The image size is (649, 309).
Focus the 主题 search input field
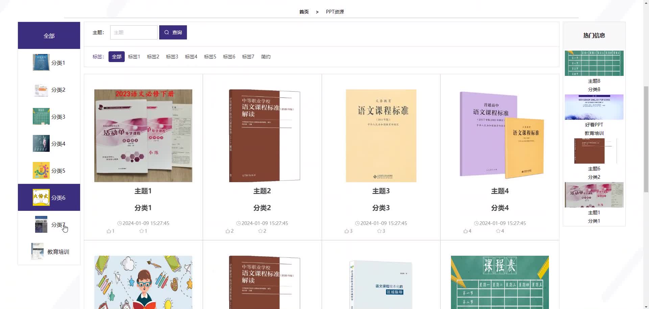pos(134,32)
